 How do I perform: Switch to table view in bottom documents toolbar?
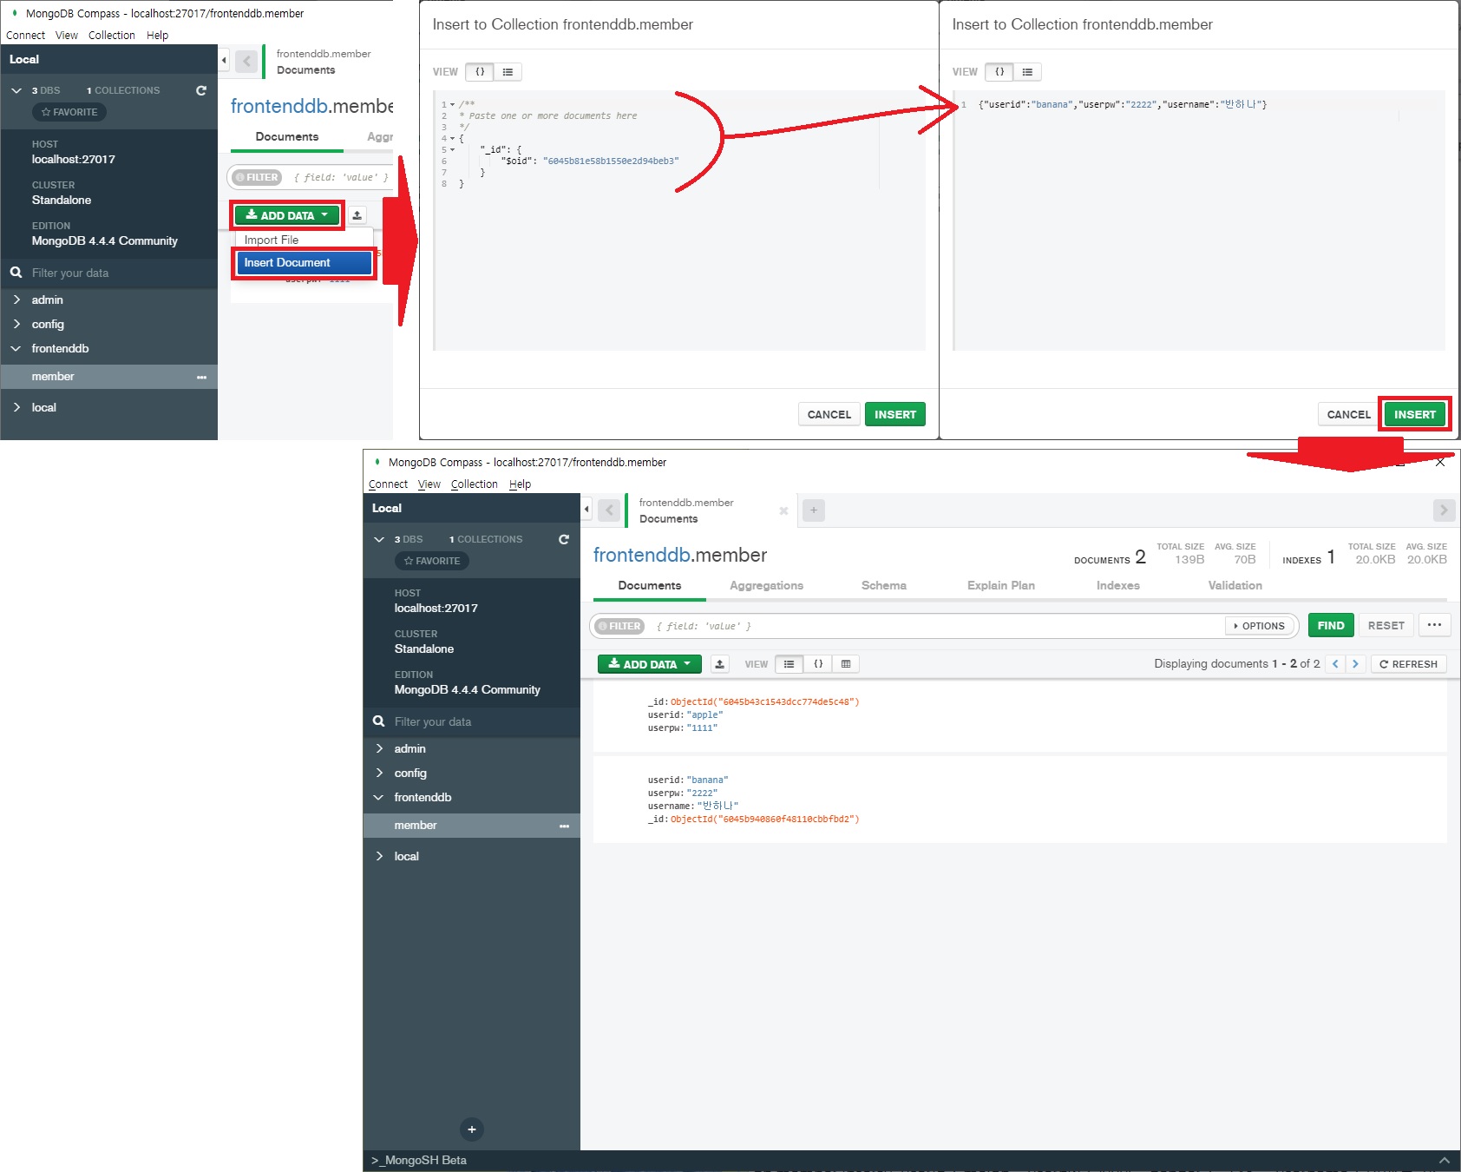(x=846, y=664)
